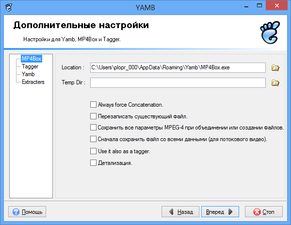
Task: Click the Дополнительные настройки heading
Action: click(81, 25)
